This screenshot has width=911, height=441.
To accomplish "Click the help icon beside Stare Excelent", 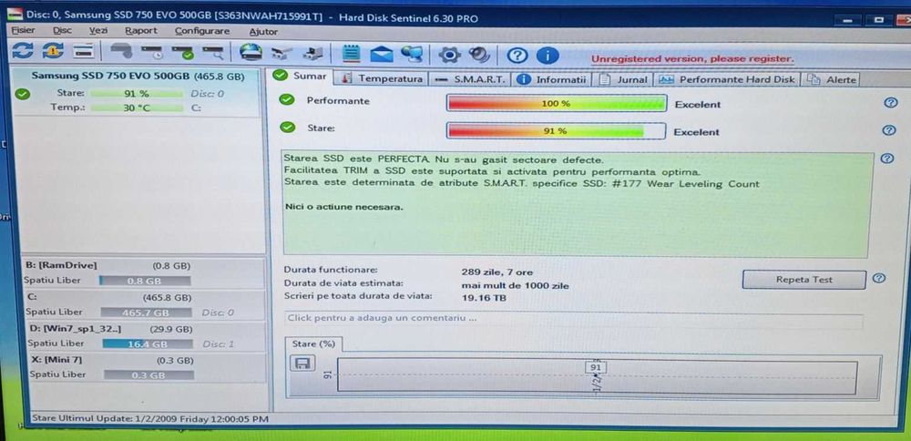I will (x=889, y=130).
